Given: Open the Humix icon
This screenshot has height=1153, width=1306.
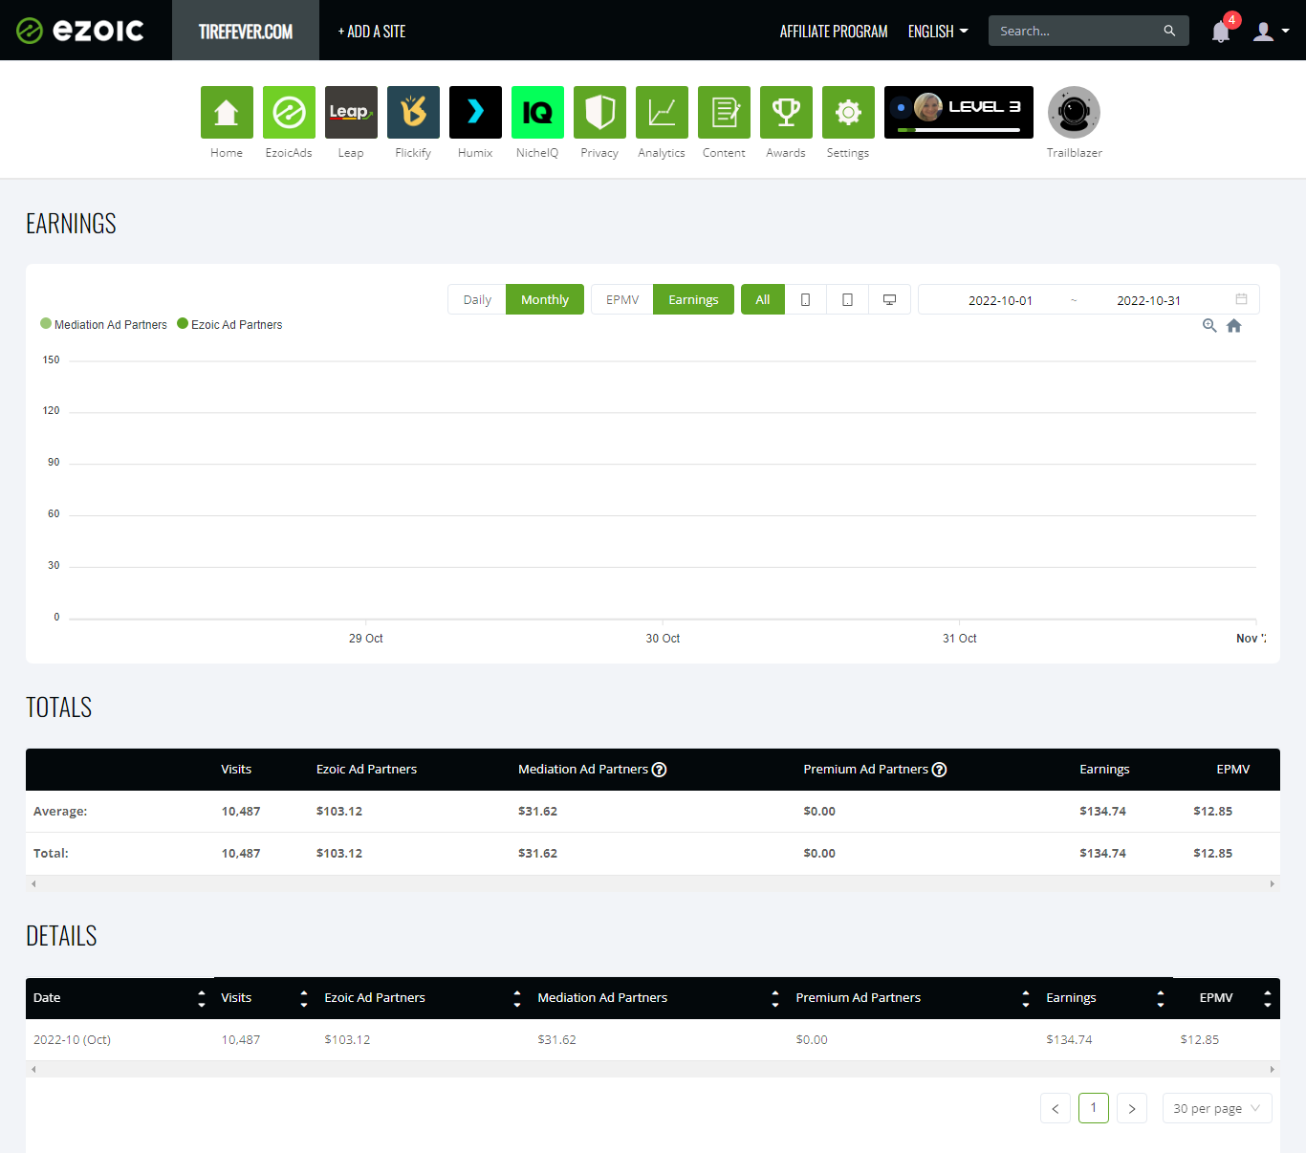Looking at the screenshot, I should tap(475, 112).
